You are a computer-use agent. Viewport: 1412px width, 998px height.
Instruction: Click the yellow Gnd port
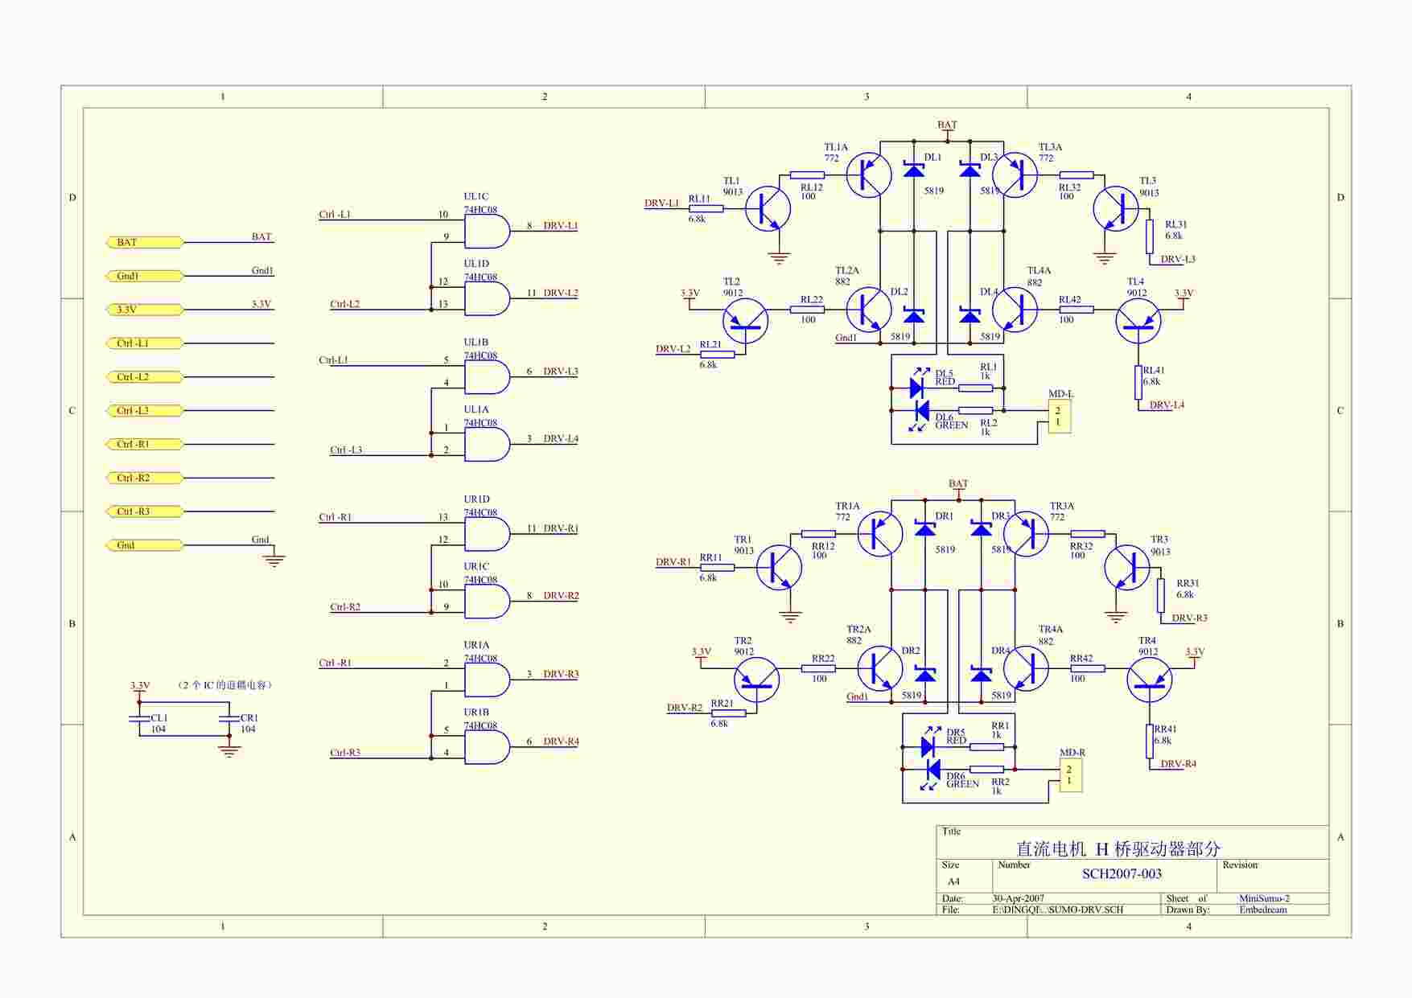[145, 545]
